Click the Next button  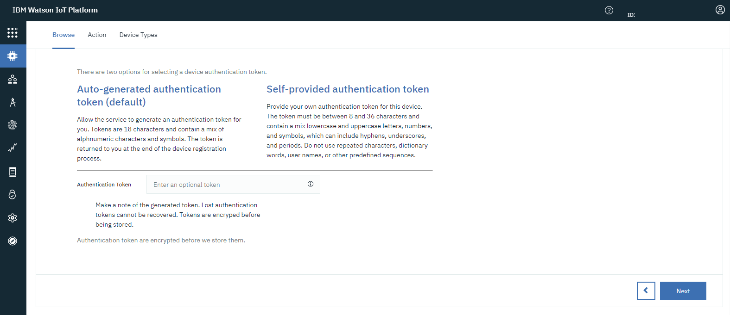pyautogui.click(x=683, y=291)
